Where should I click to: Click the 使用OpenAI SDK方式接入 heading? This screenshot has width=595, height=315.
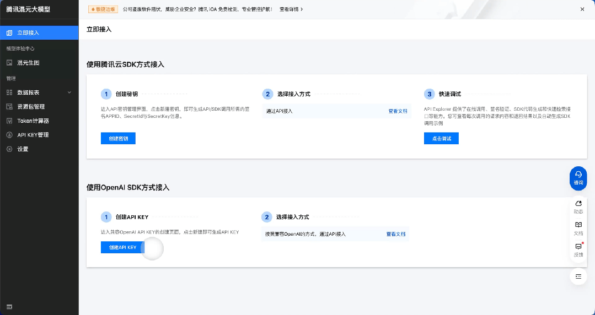tap(128, 188)
